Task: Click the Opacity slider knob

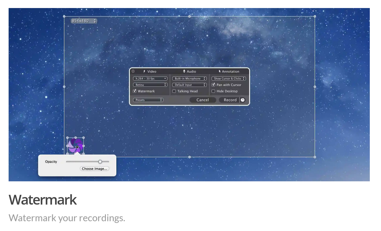Action: pyautogui.click(x=100, y=162)
